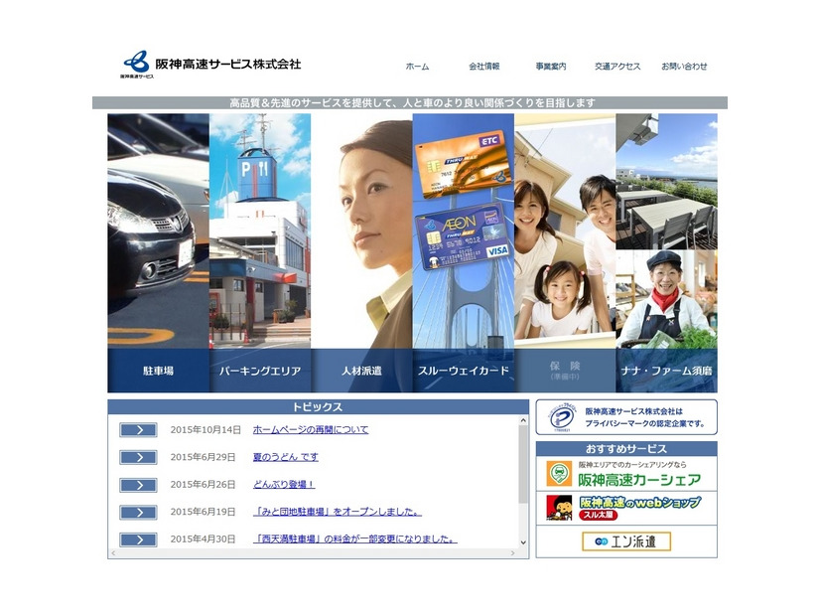820x616 pixels.
Task: Click the arrow icon beside the 2015年10月14日 topic
Action: pyautogui.click(x=137, y=429)
